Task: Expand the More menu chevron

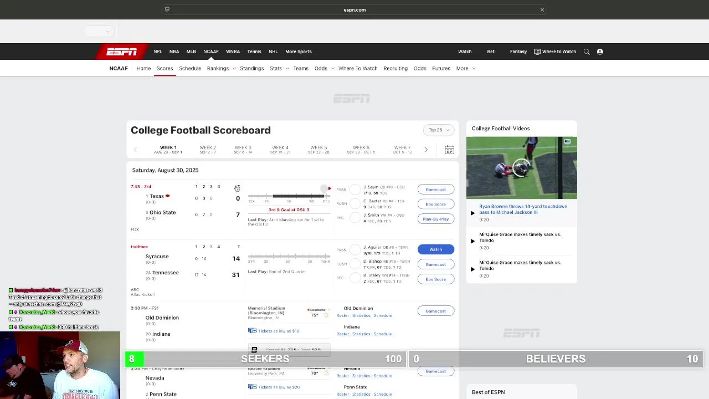Action: [x=474, y=69]
